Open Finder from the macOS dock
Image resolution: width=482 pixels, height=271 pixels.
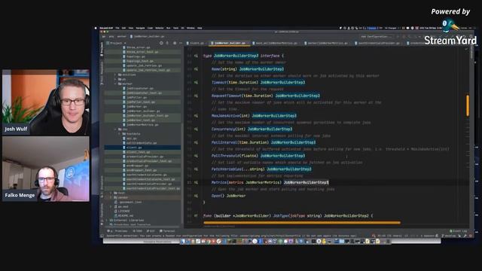coord(183,242)
